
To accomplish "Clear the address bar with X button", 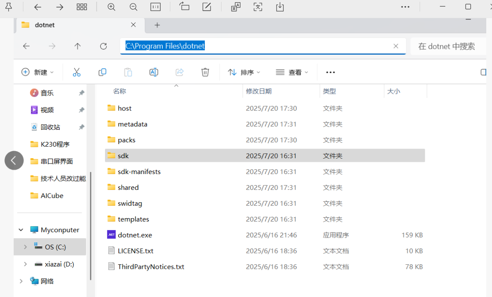I will pos(396,46).
